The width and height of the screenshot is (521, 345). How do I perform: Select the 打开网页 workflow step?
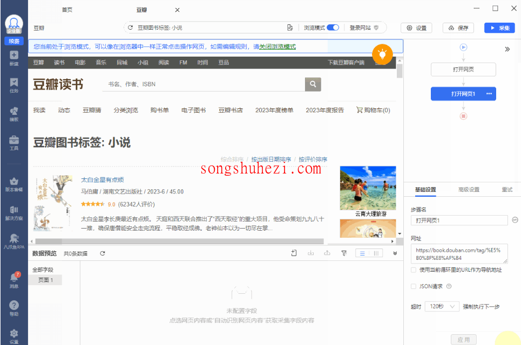[x=464, y=70]
